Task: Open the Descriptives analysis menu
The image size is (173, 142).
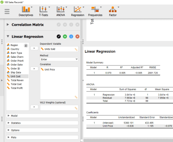Action: [x=26, y=11]
